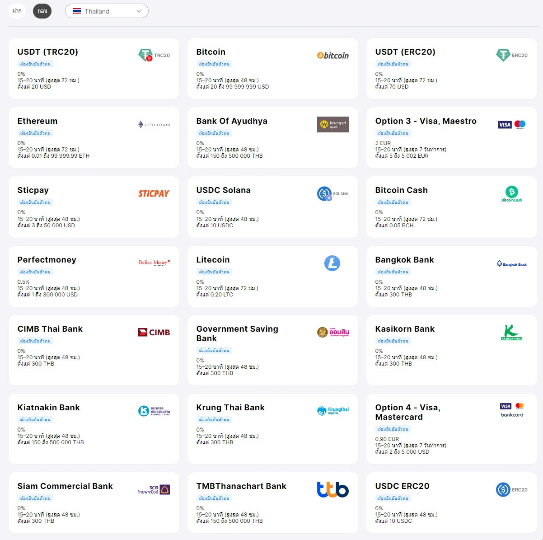Select the Sticpay card title

[x=33, y=190]
